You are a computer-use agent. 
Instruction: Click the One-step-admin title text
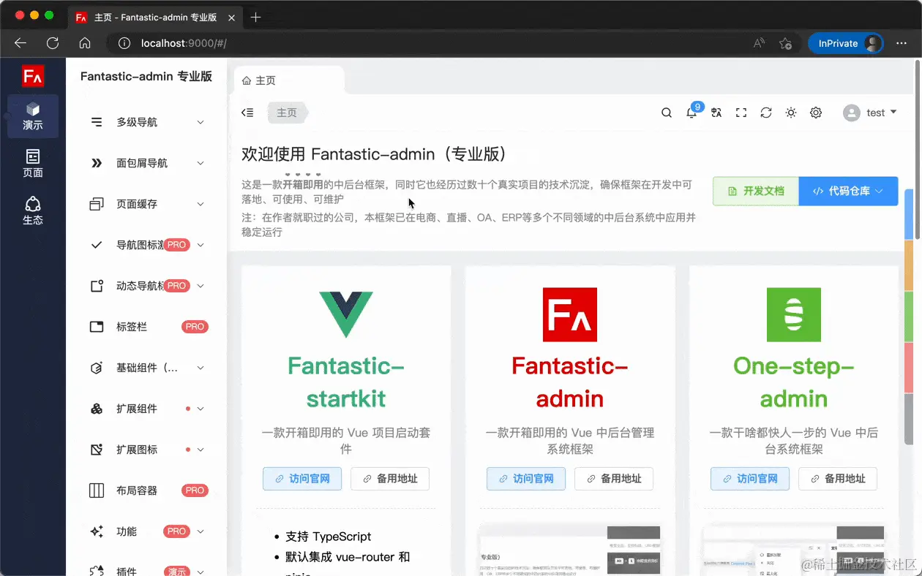point(794,382)
